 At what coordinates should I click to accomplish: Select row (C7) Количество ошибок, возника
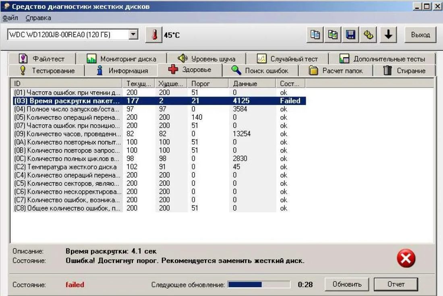(x=159, y=200)
